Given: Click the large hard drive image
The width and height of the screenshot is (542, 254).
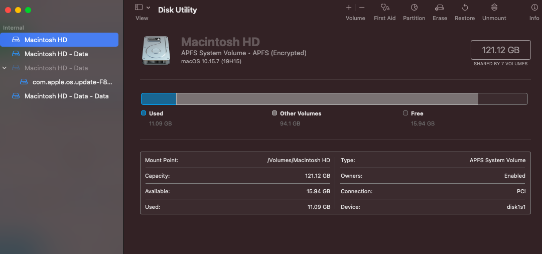Looking at the screenshot, I should (x=155, y=51).
